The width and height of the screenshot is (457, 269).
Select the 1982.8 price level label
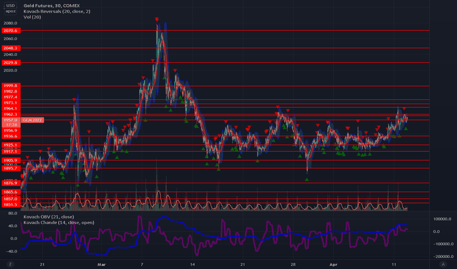pyautogui.click(x=11, y=91)
